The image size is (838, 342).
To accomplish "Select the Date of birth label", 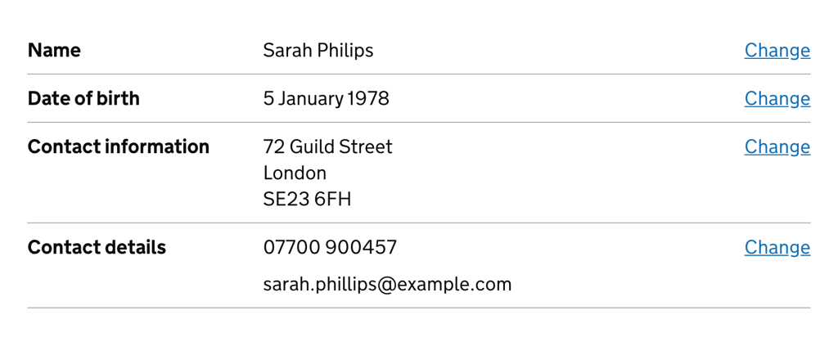I will 83,99.
